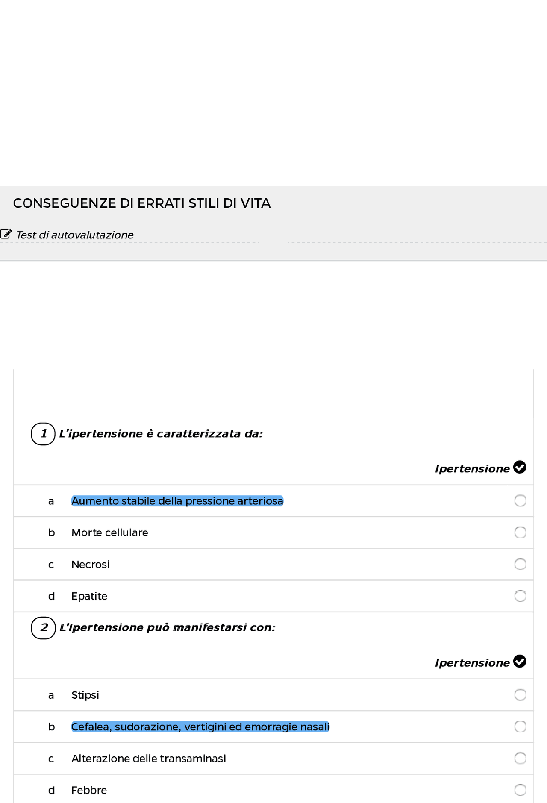547x803 pixels.
Task: Click question text L'ipertensione è caratterizzata da
Action: 161,433
